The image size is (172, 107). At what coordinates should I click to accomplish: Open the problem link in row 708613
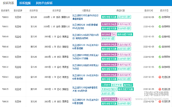pos(85,77)
